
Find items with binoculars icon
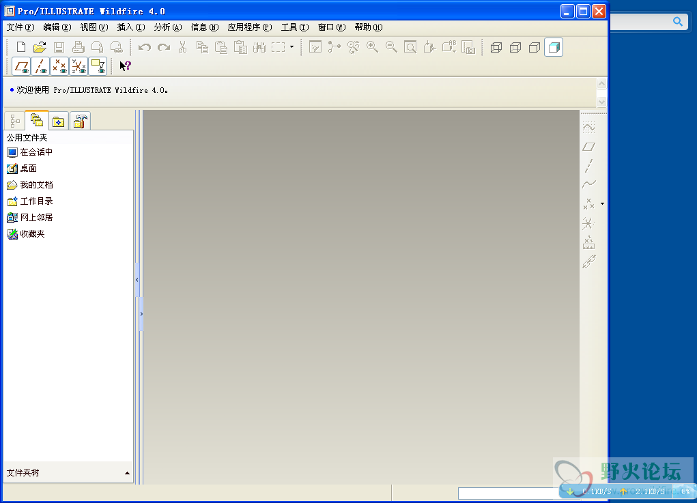pyautogui.click(x=259, y=47)
